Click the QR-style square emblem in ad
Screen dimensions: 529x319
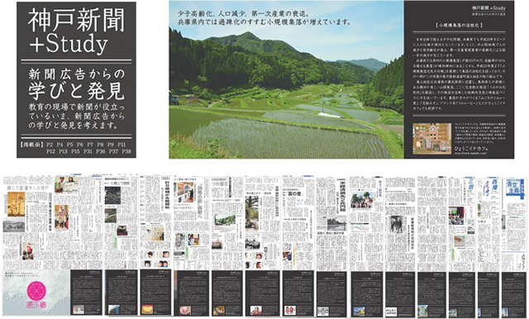pos(323,311)
